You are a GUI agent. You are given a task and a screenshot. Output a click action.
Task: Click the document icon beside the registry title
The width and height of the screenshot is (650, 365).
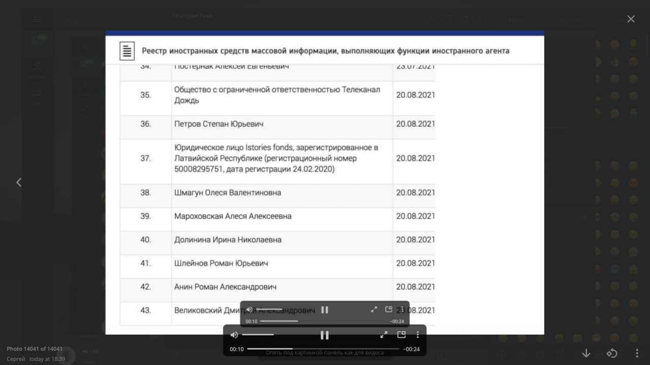(x=127, y=51)
